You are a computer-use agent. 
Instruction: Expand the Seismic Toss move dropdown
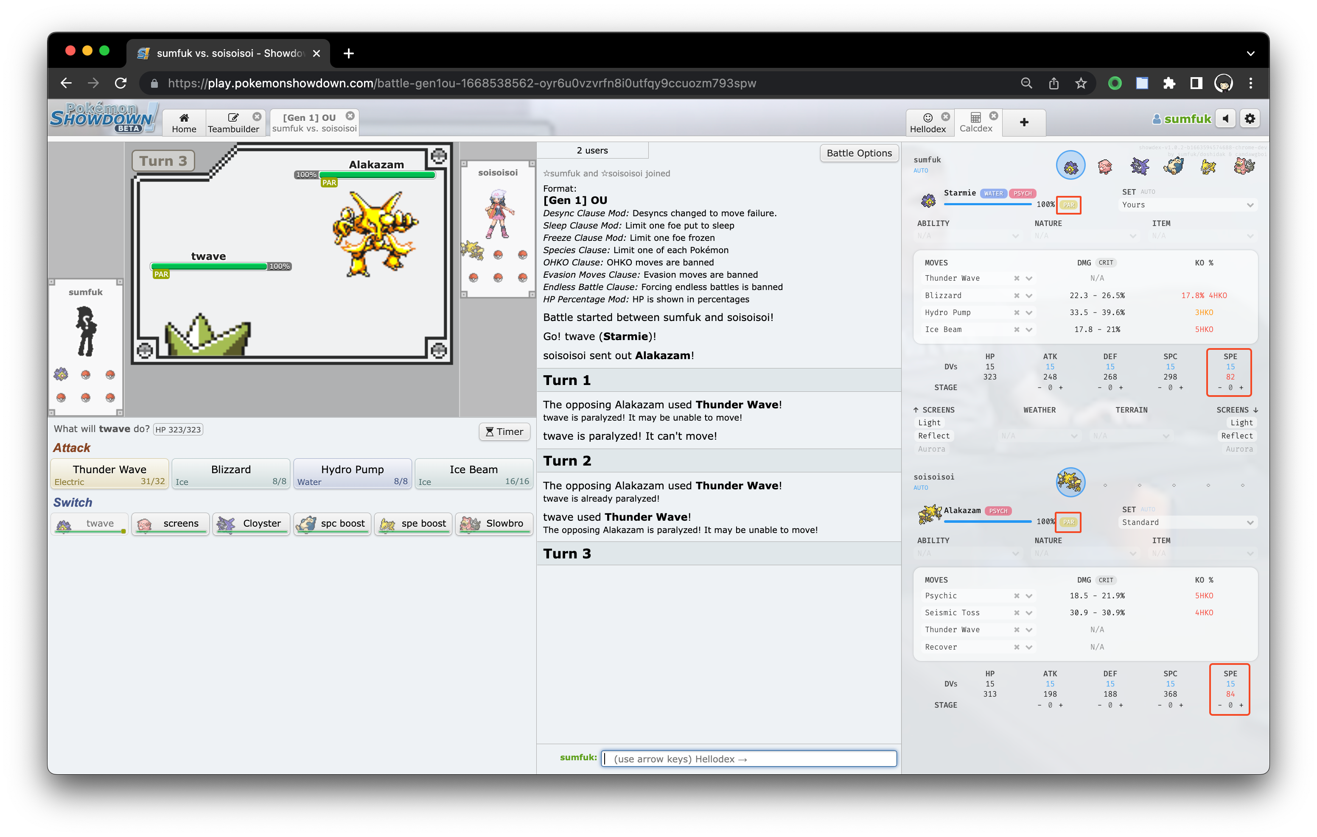pyautogui.click(x=1029, y=613)
